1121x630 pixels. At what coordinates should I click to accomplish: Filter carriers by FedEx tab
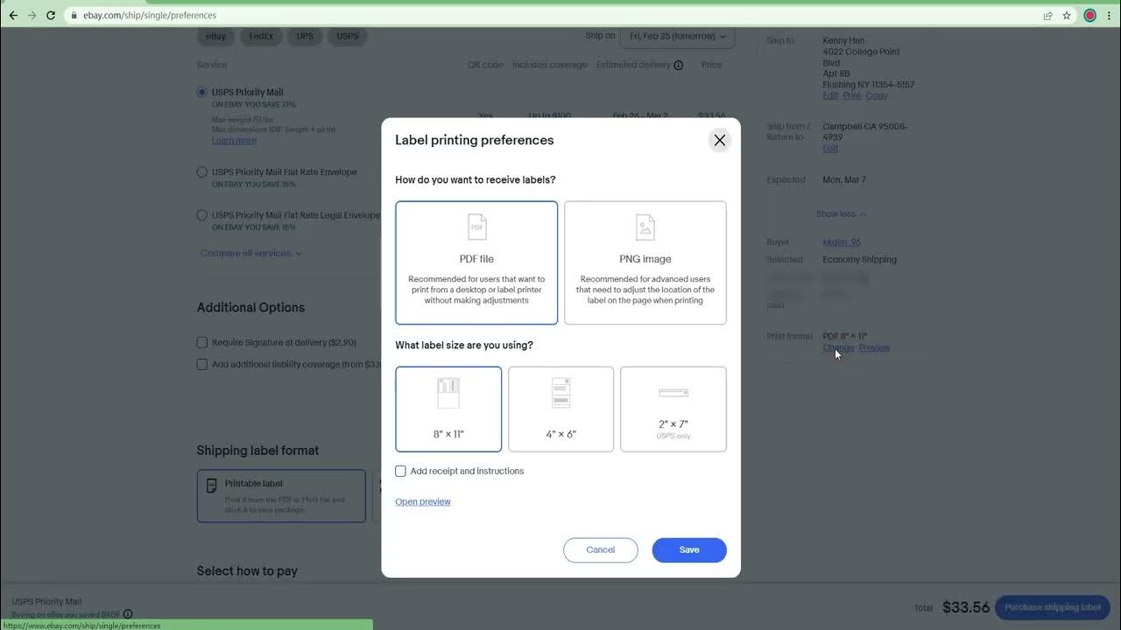[x=261, y=36]
